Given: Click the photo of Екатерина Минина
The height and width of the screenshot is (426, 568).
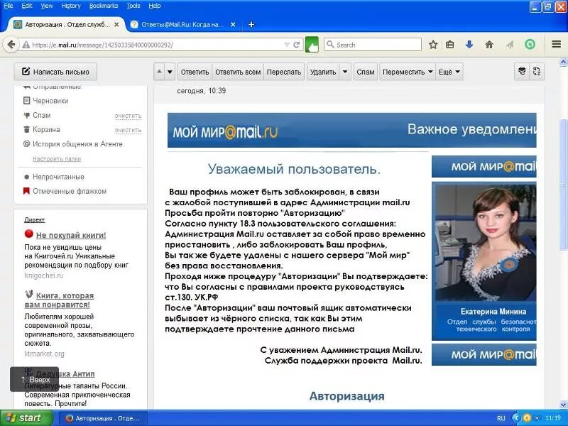Looking at the screenshot, I should pyautogui.click(x=486, y=242).
